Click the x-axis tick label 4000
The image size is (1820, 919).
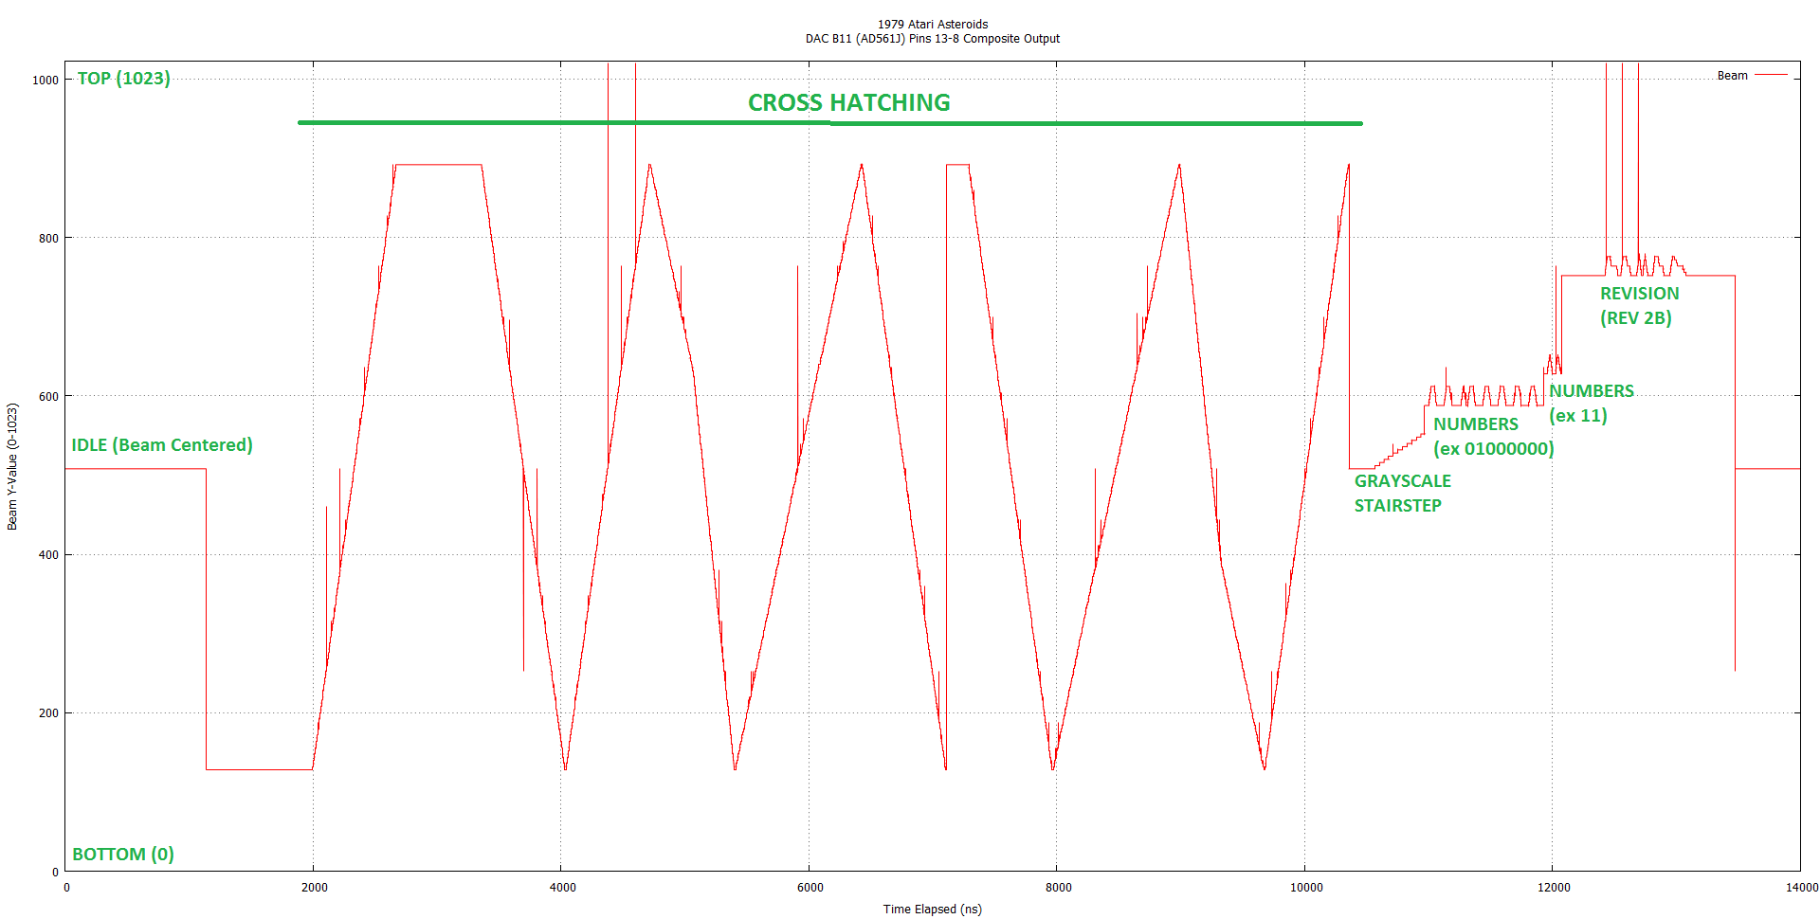click(x=562, y=888)
